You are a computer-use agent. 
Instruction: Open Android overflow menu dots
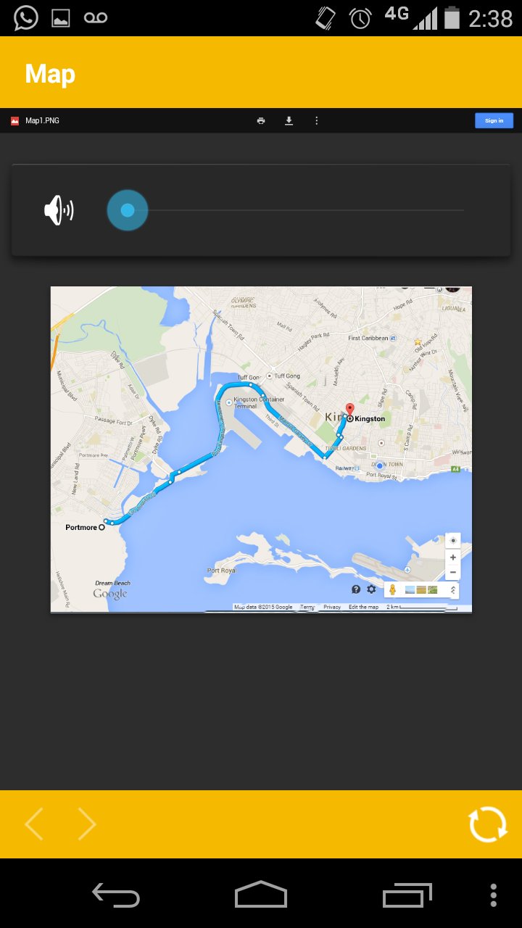pos(494,895)
